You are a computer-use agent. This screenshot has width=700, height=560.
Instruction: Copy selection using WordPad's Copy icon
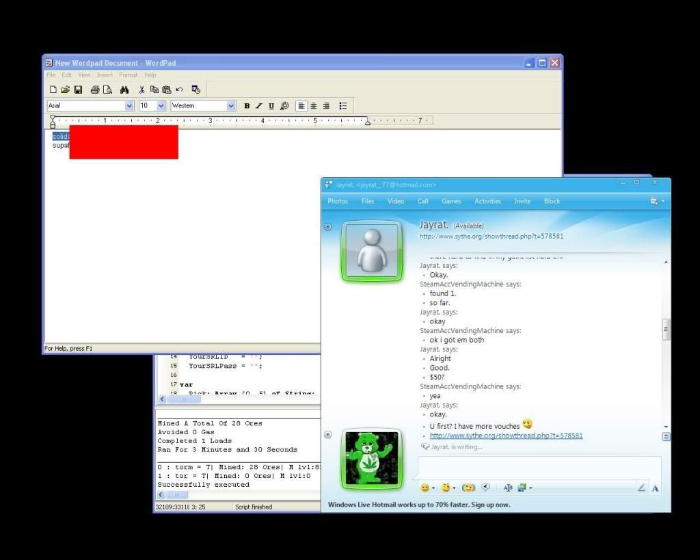point(154,90)
